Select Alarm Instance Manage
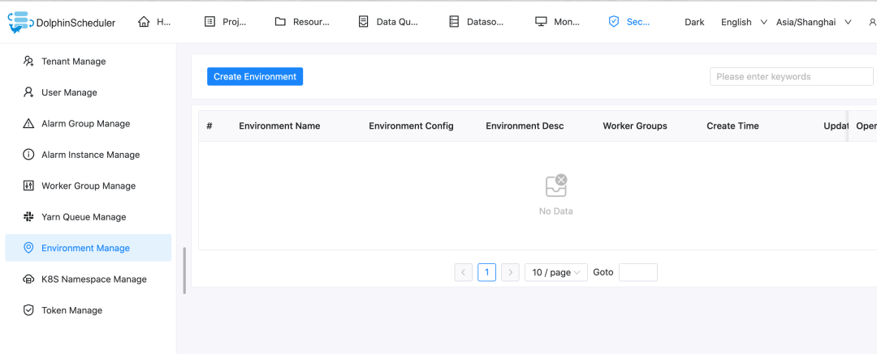 click(x=89, y=155)
